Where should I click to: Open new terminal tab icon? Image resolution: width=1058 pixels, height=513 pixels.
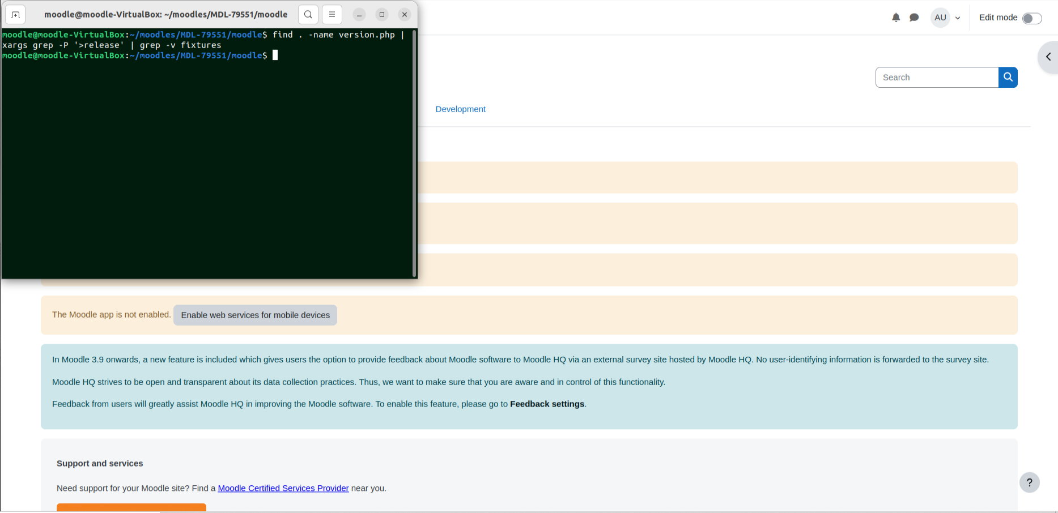coord(15,15)
